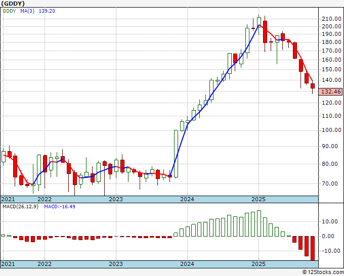Viewport: 344px width, 276px height.
Task: Click 2024 on the MACD panel timeline
Action: click(x=187, y=264)
